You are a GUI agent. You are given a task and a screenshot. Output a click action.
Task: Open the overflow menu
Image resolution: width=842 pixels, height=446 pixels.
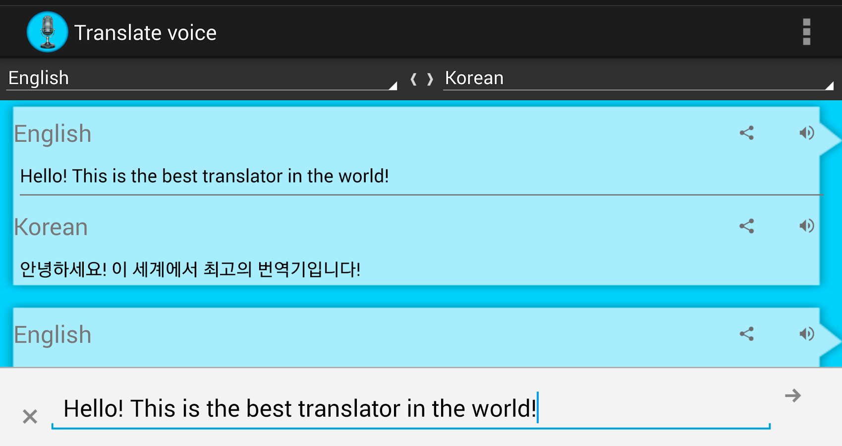coord(806,32)
